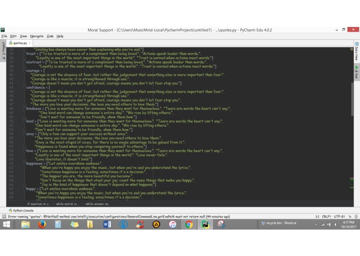Click tool windows quick-access icon in status bar
The height and width of the screenshot is (256, 360).
[x=4, y=216]
